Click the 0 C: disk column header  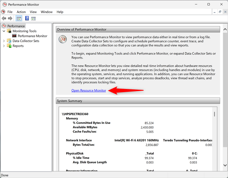[195, 153]
